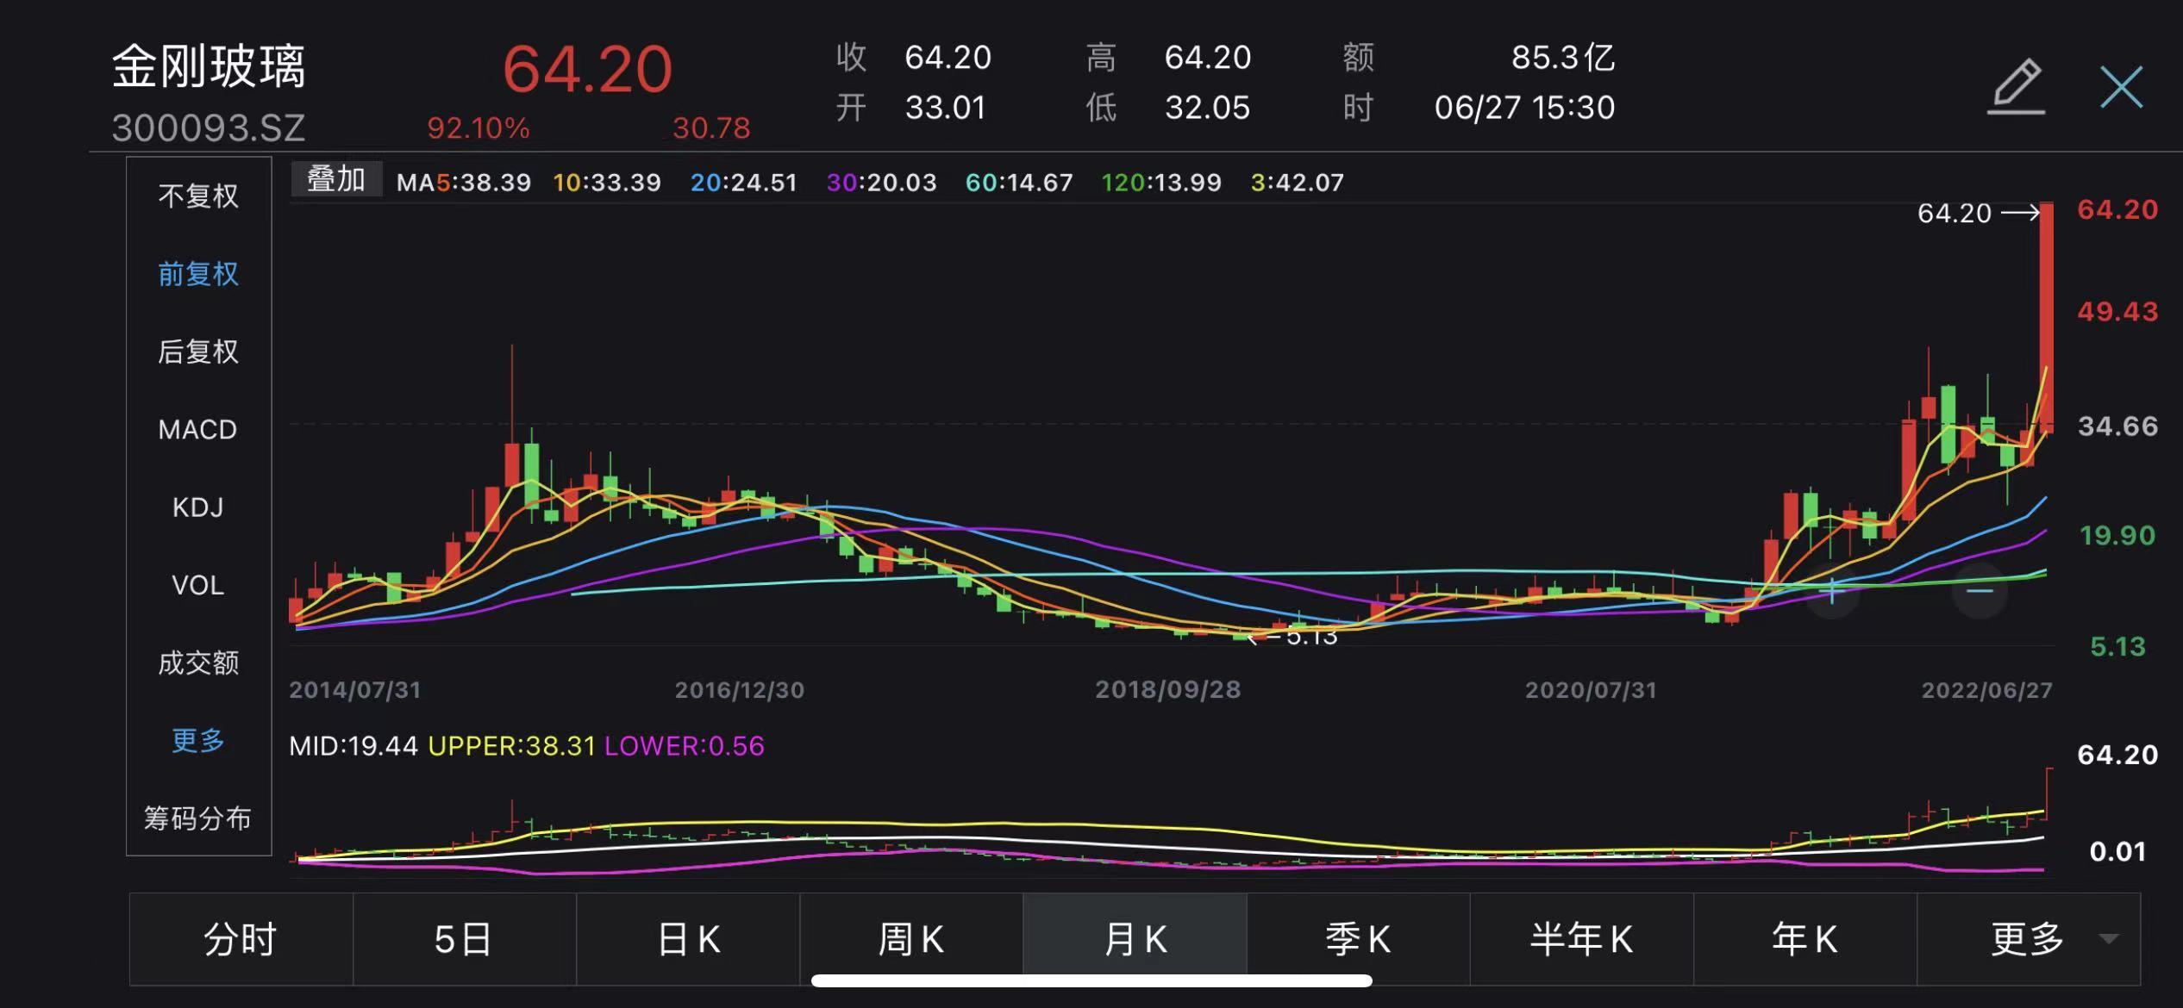This screenshot has height=1008, width=2183.
Task: Zoom out chart with minus button
Action: [1980, 591]
